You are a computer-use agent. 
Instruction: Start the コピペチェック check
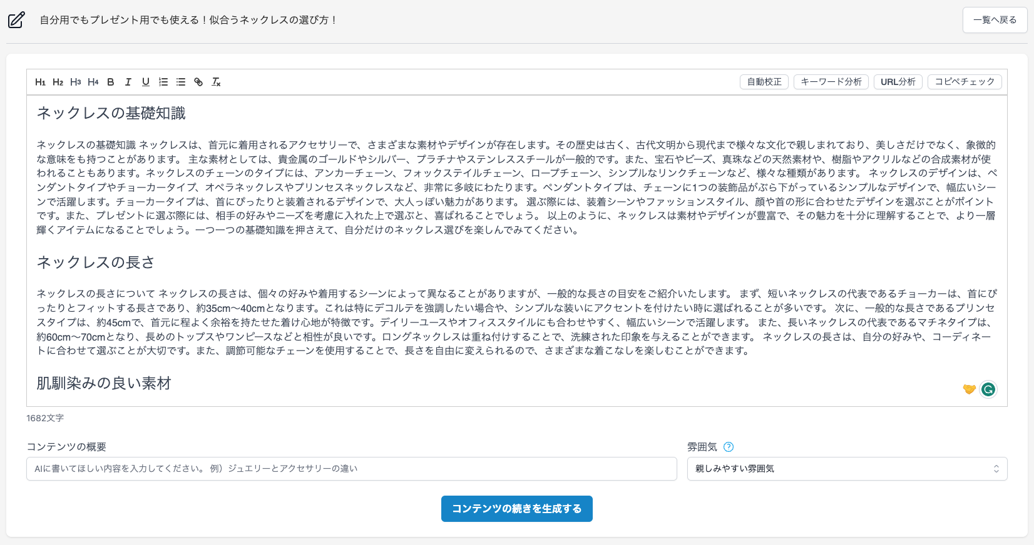[965, 82]
